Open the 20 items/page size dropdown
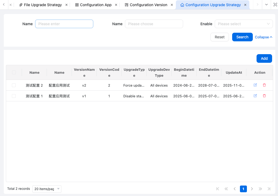 pos(47,189)
